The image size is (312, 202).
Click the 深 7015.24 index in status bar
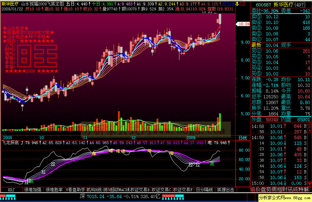92,197
